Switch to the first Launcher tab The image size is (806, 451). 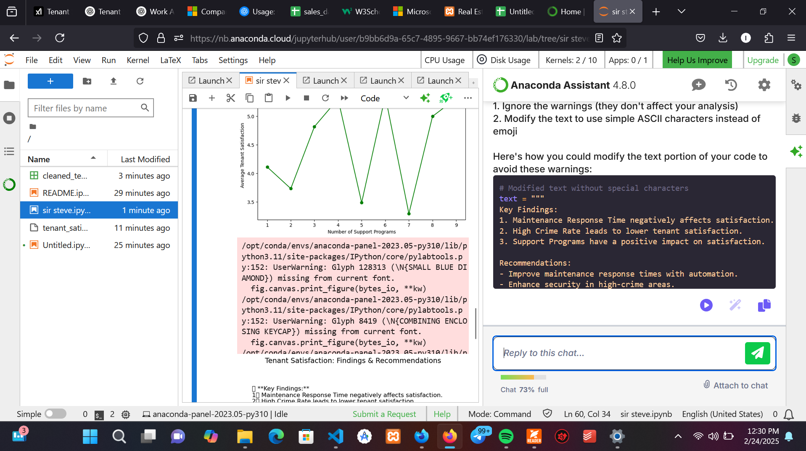[211, 80]
